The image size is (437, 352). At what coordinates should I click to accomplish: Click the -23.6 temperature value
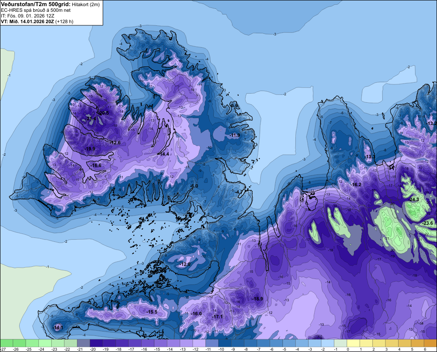[x=428, y=223]
